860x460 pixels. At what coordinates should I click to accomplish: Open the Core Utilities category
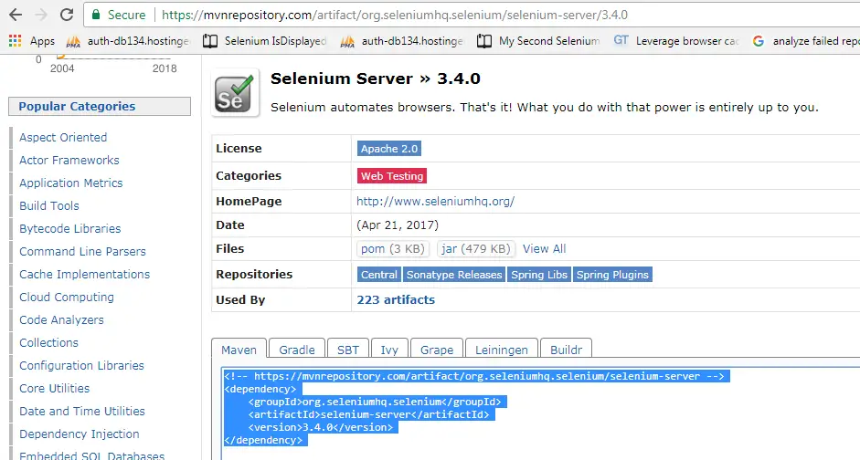click(x=54, y=388)
